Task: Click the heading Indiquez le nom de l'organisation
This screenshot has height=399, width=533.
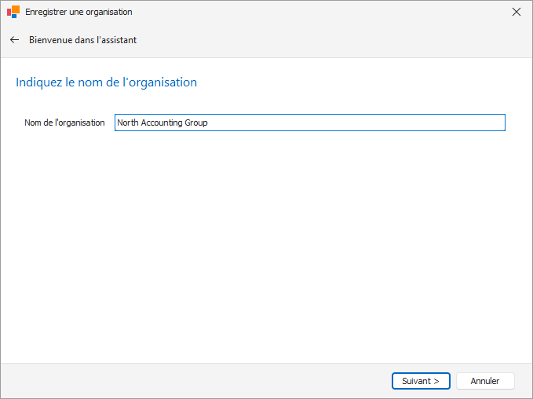Action: [x=107, y=82]
